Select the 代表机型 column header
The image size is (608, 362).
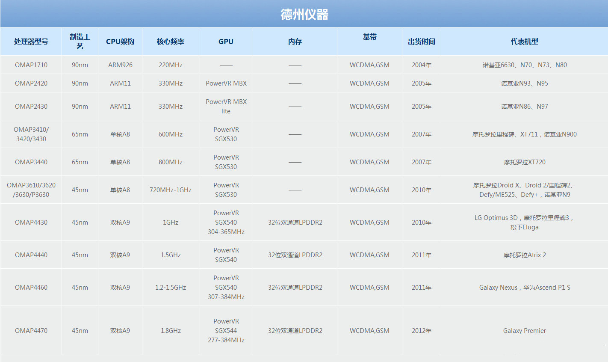coord(525,42)
